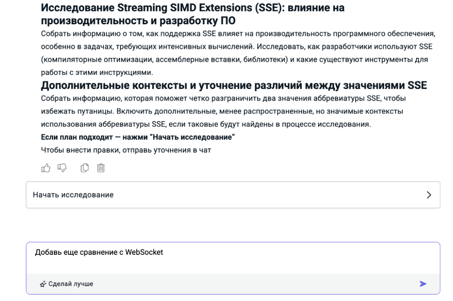Click the heading about Streaming SIMD Extensions

(193, 7)
